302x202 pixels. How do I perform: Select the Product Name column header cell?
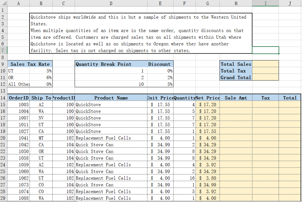click(x=111, y=98)
